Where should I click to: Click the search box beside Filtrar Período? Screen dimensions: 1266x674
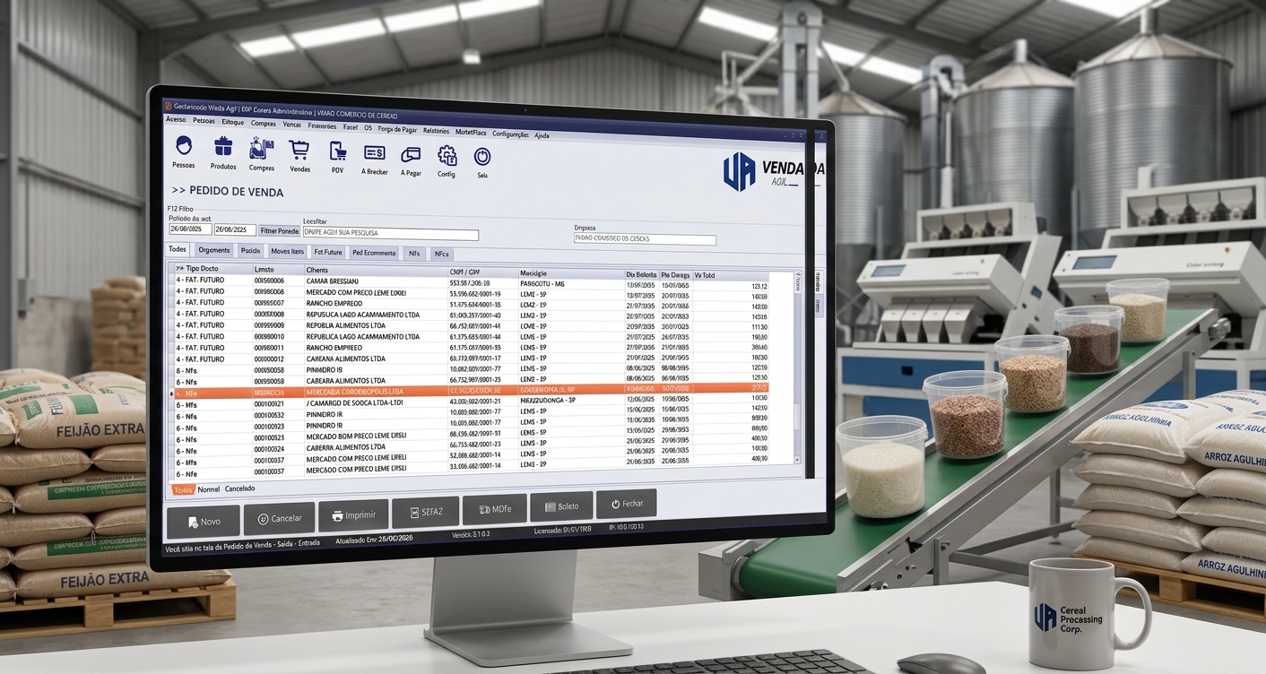tap(391, 234)
